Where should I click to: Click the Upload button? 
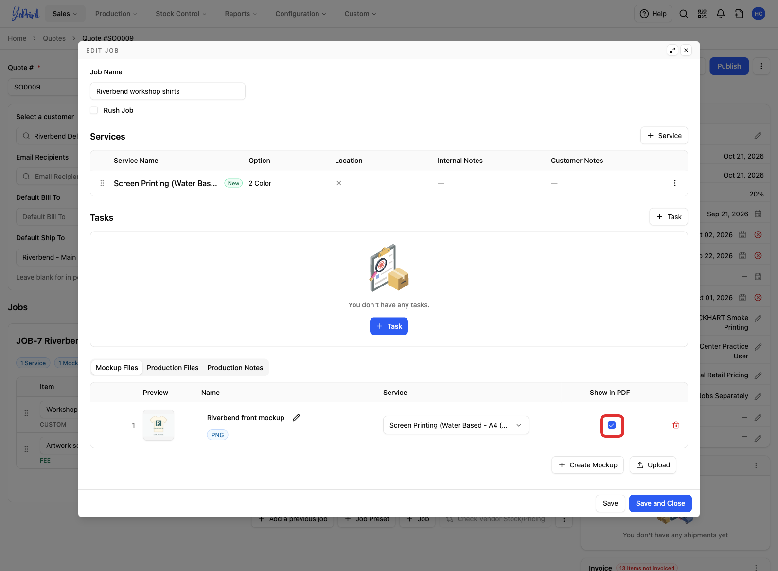[x=653, y=465]
